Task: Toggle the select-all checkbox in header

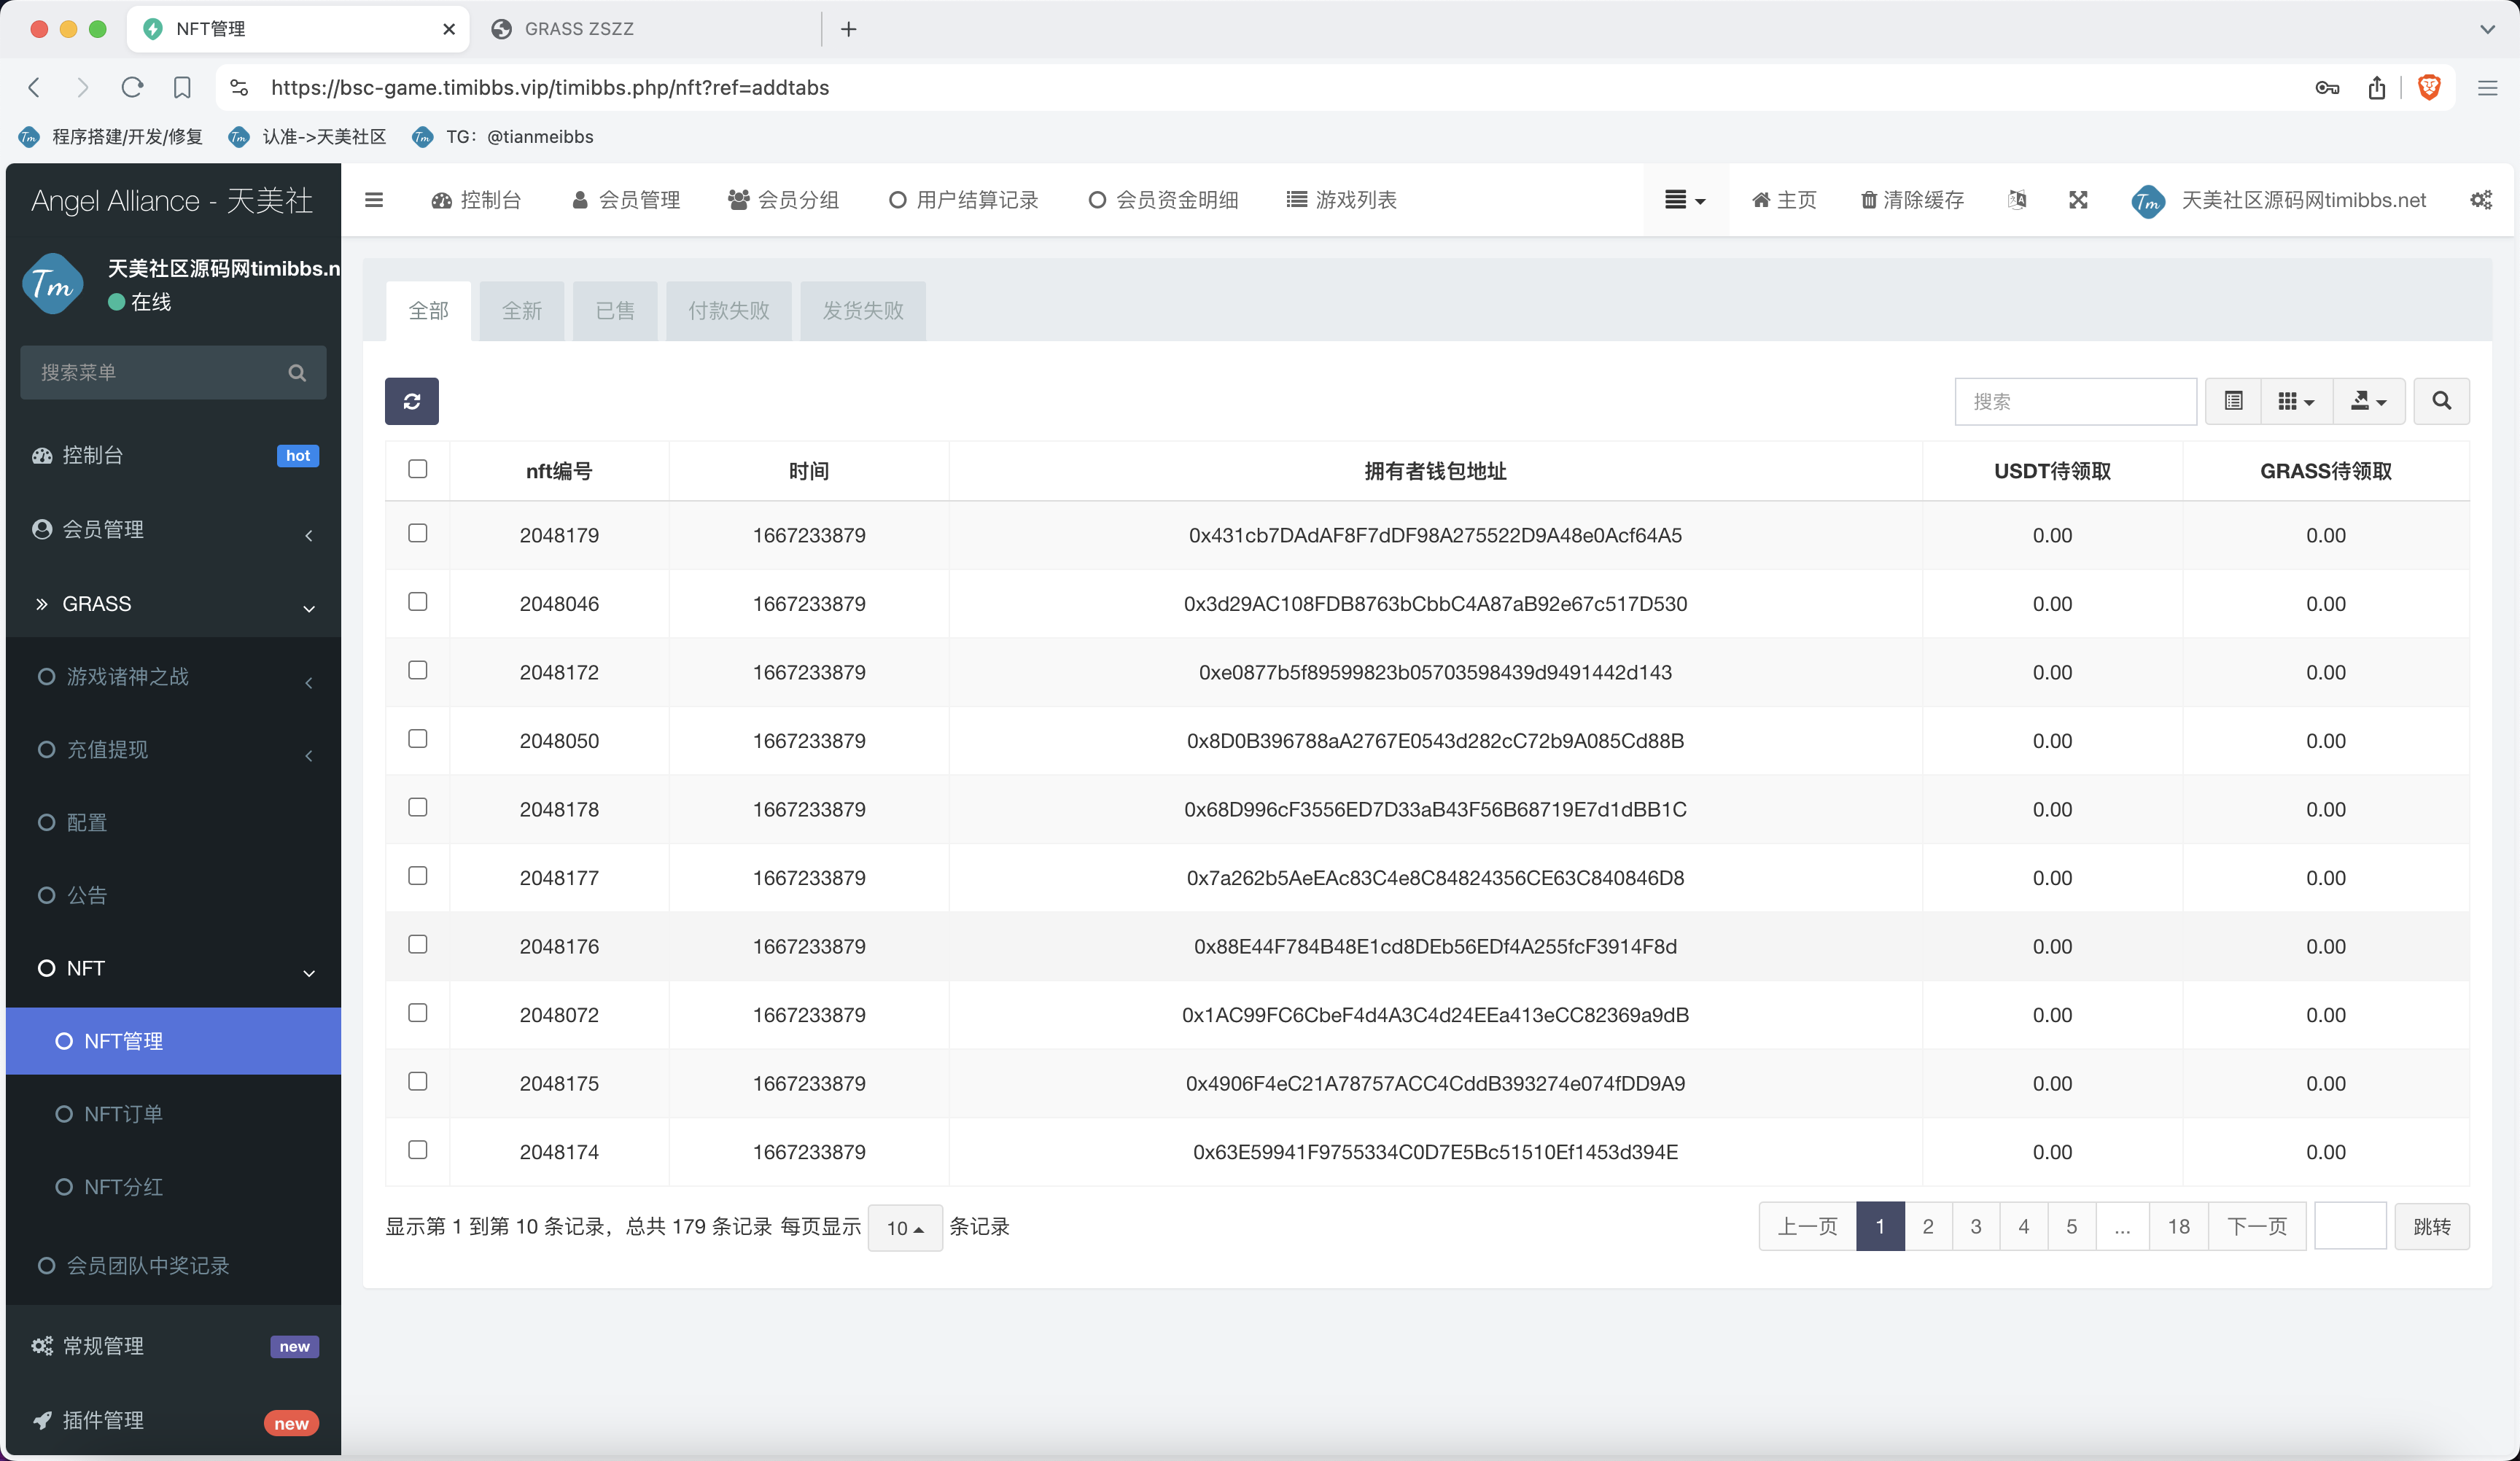Action: [418, 469]
